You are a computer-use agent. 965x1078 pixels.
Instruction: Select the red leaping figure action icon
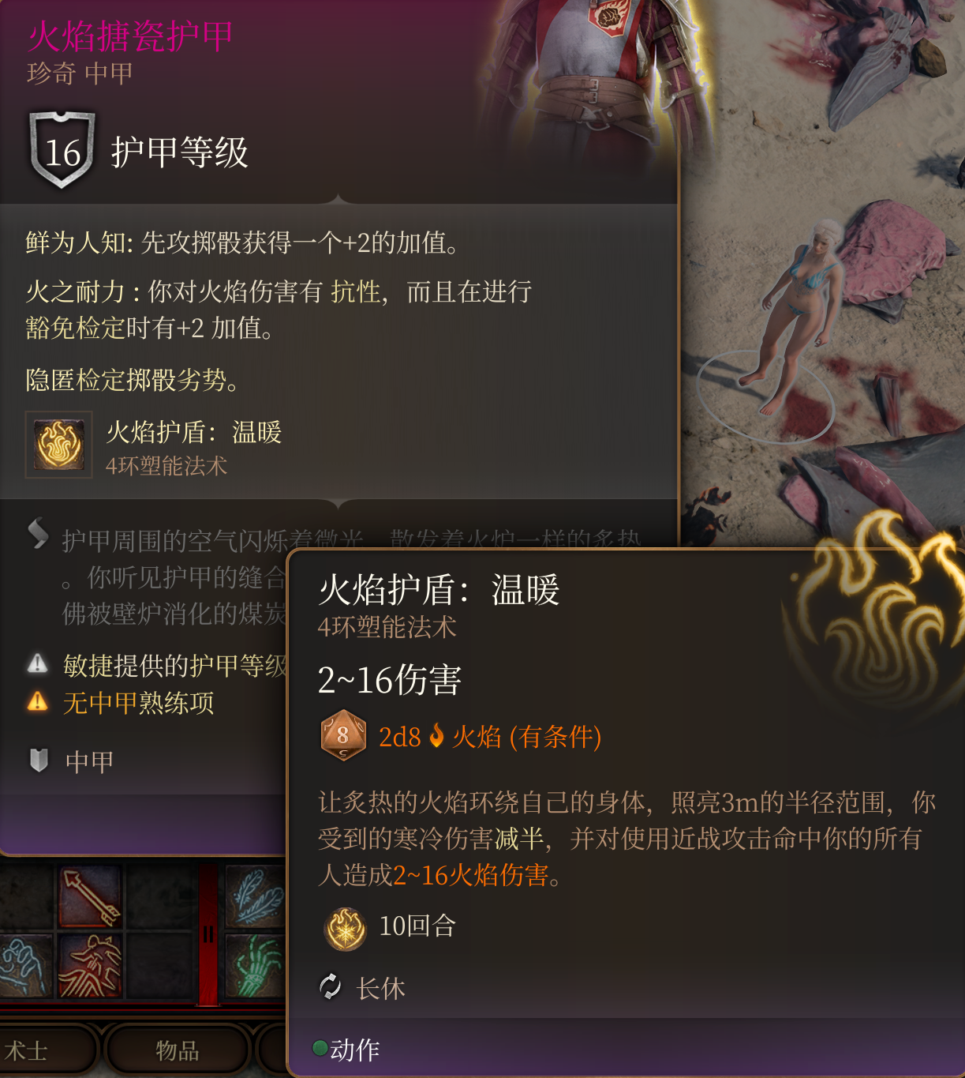click(90, 966)
